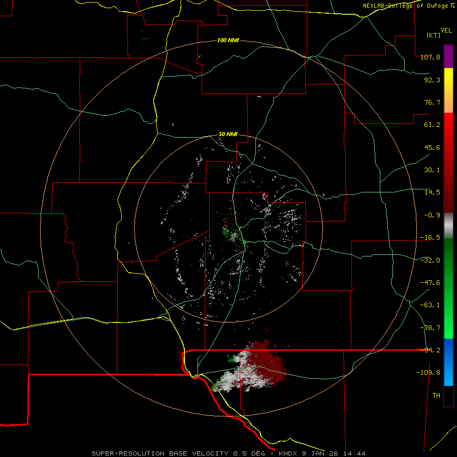
Task: Click the blue segment of the color bar
Action: click(x=448, y=362)
